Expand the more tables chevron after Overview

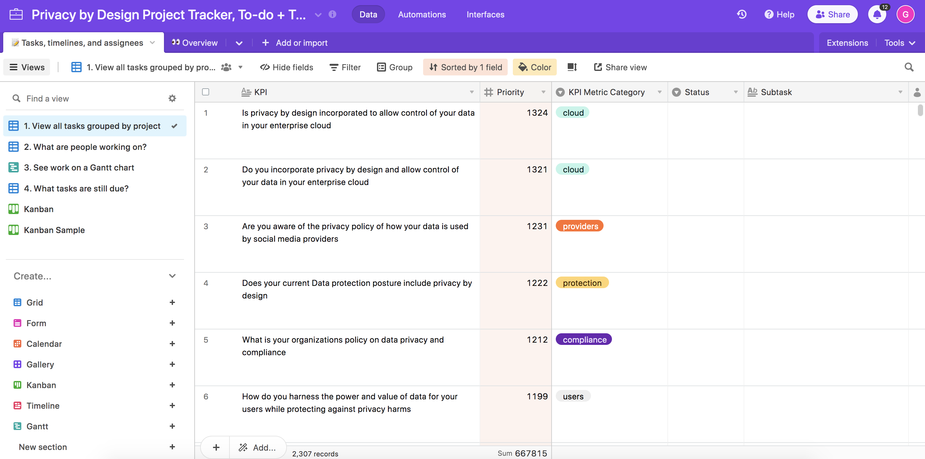pos(239,43)
